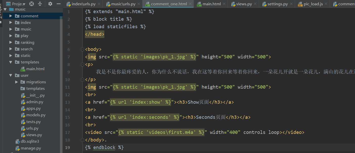Collapse all folders in the project tree
Screen dimensions: 355x153
[x=40, y=4]
